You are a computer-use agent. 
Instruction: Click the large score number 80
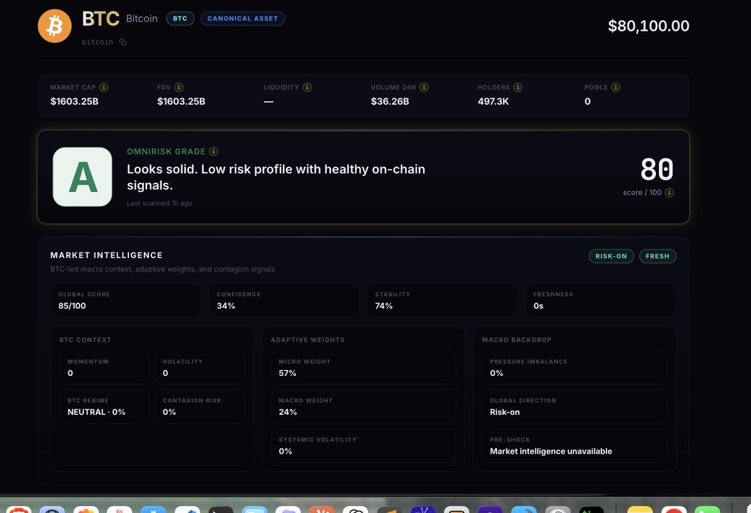[x=657, y=170]
